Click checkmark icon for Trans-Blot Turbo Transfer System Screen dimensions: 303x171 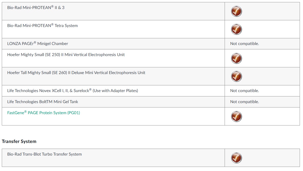[x=236, y=158]
